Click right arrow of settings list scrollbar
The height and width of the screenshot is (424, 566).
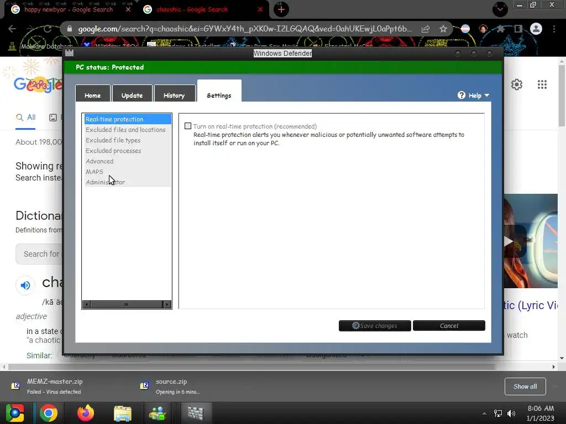click(167, 305)
